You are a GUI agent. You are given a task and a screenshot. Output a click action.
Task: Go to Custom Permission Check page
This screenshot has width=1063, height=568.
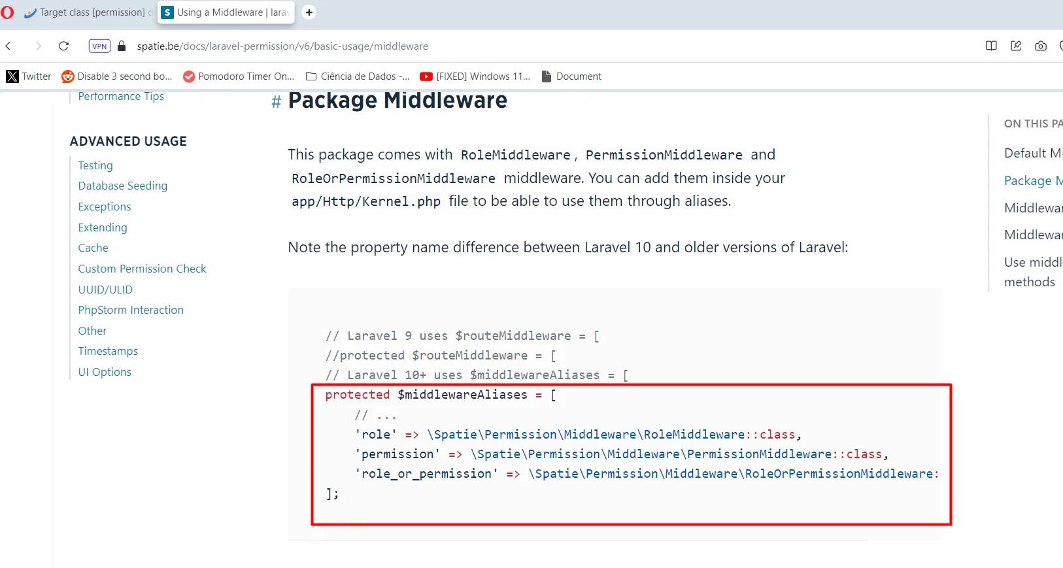coord(142,269)
